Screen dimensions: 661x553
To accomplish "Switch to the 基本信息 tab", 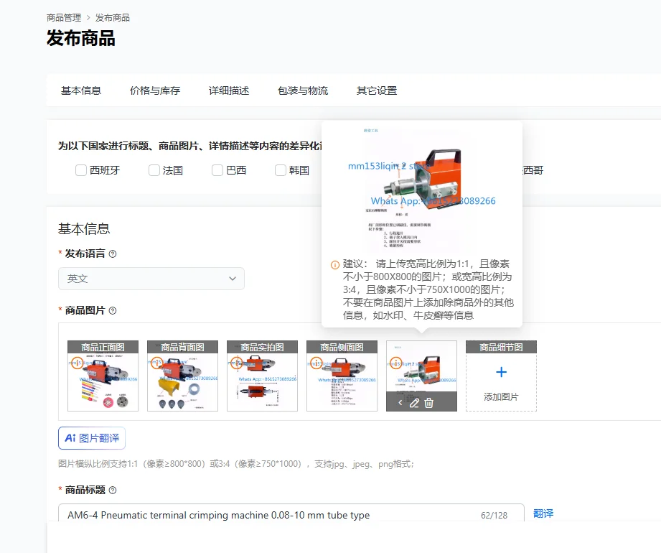I will [x=81, y=90].
